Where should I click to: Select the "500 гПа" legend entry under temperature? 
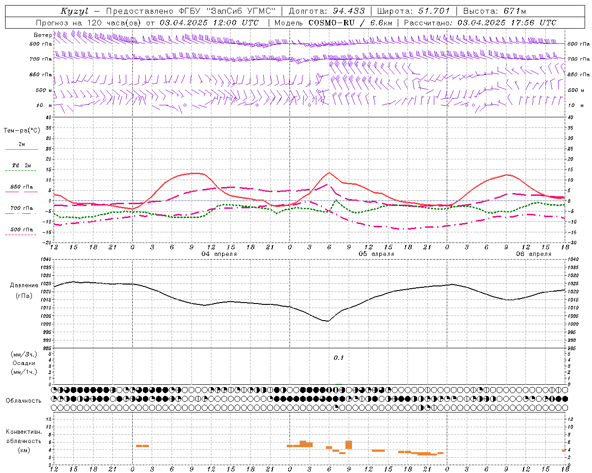click(x=22, y=230)
